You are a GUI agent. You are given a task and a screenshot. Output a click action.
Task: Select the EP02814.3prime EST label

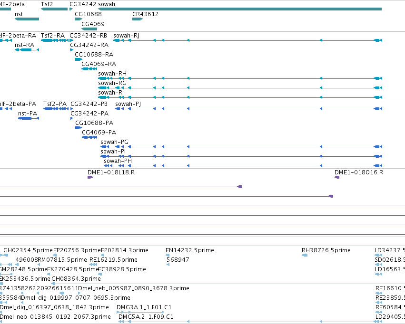[125, 250]
